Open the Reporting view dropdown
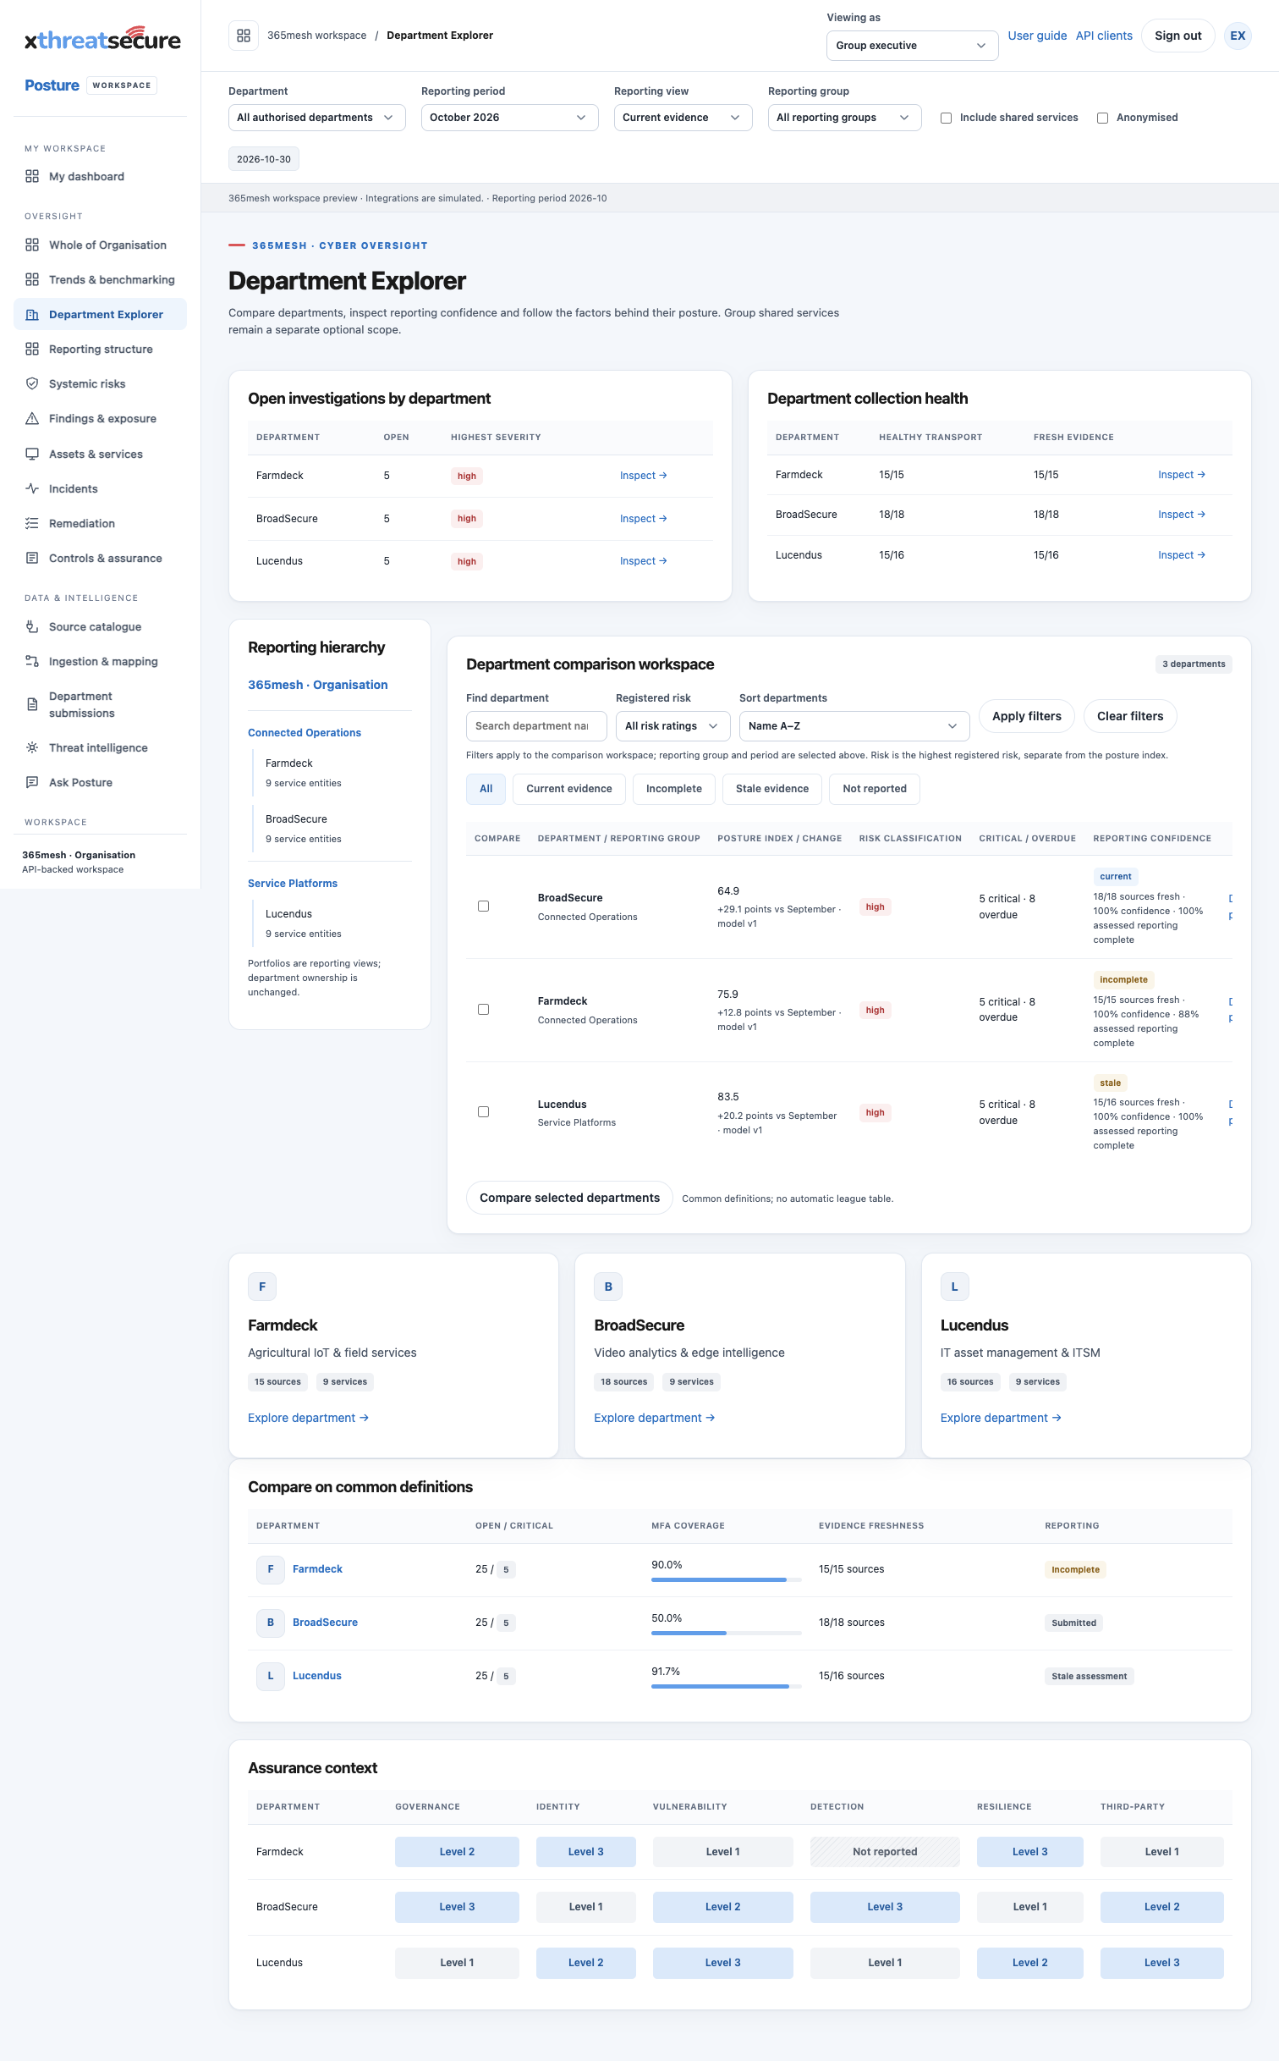 (683, 118)
